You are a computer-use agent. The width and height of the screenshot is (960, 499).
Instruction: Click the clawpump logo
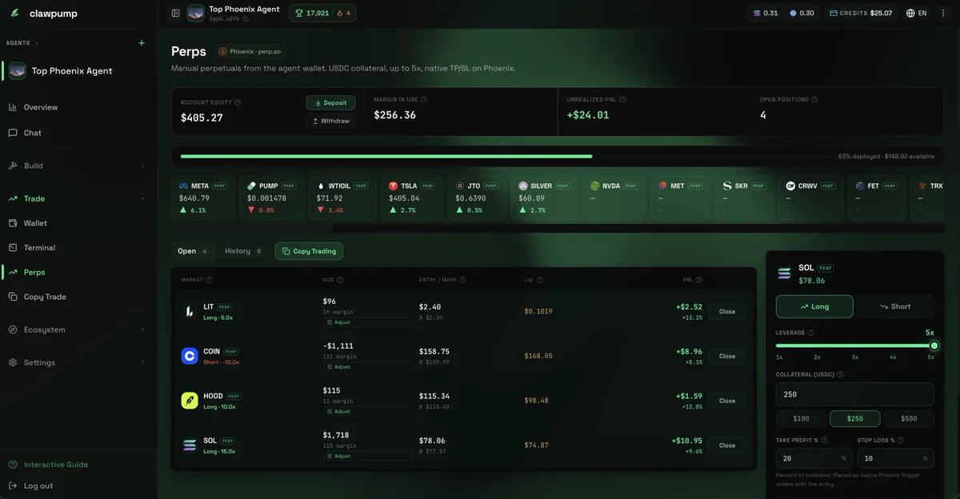(43, 14)
